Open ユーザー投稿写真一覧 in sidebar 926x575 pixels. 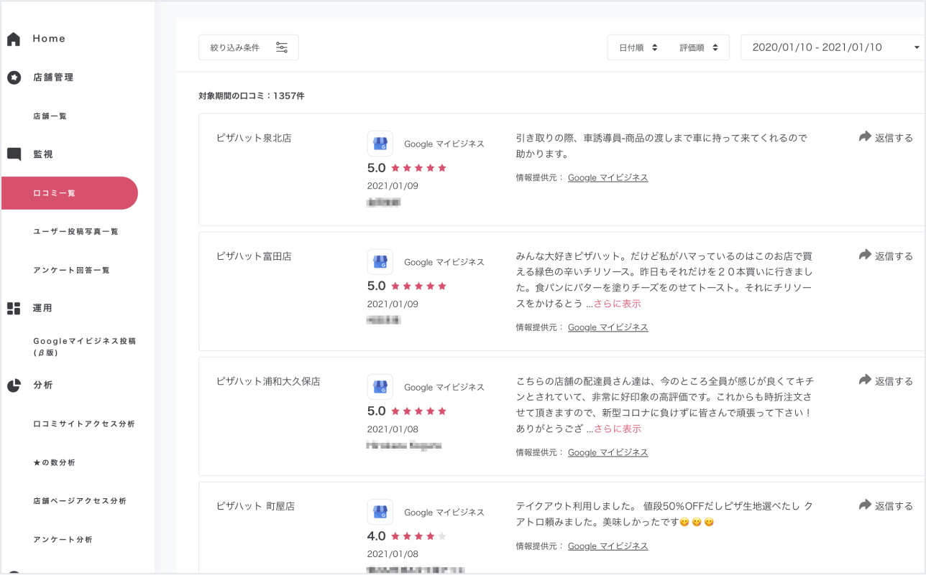pyautogui.click(x=75, y=232)
